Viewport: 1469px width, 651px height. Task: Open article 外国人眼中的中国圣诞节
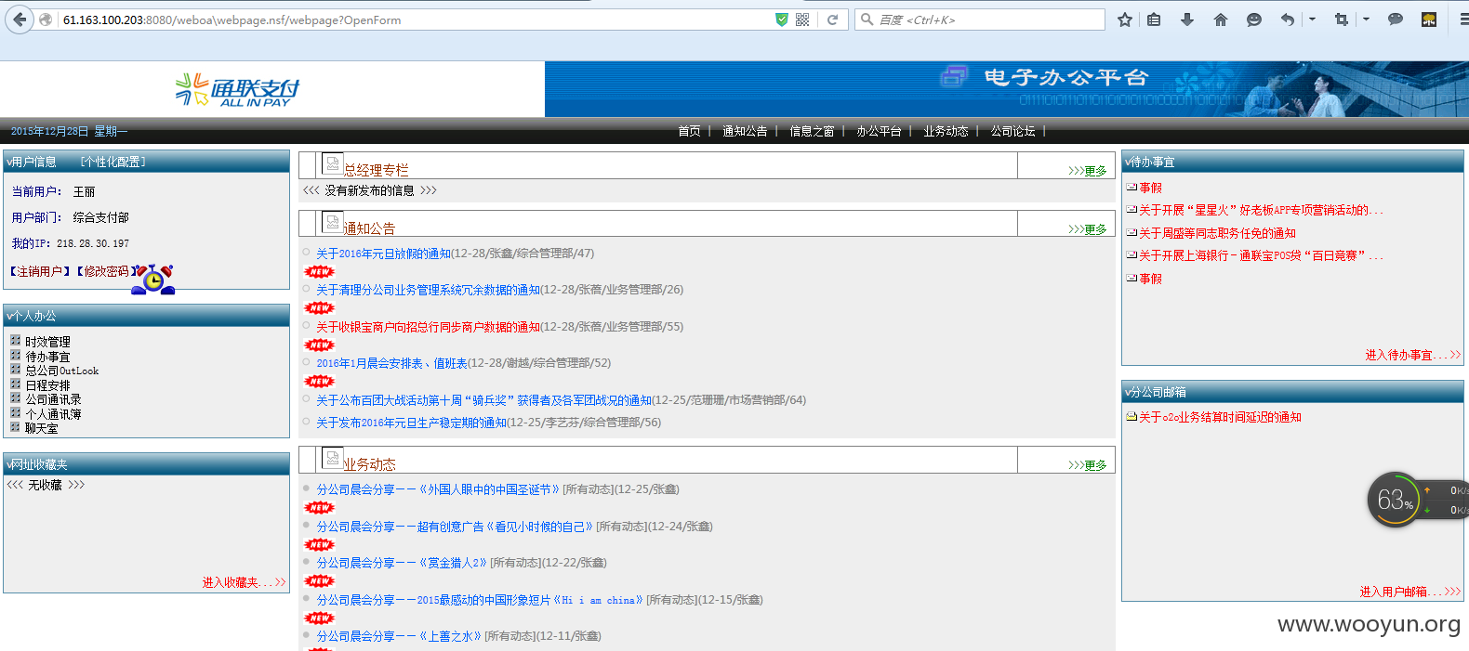[438, 489]
